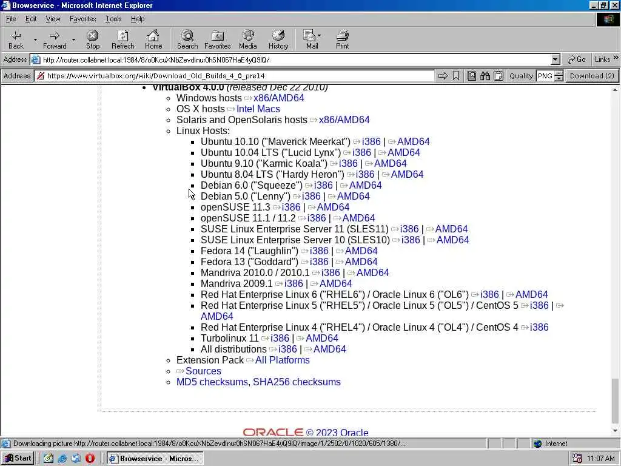Increase quality with the up spinner arrow
The height and width of the screenshot is (466, 621).
pyautogui.click(x=559, y=73)
